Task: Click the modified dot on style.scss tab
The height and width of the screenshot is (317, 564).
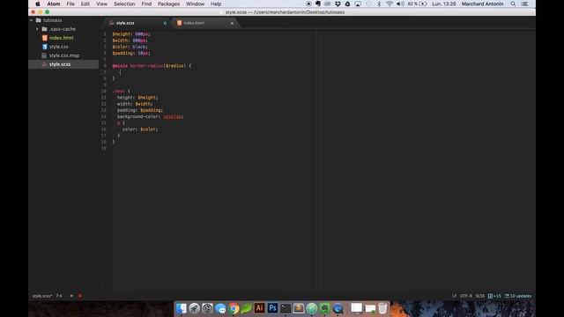Action: (165, 23)
